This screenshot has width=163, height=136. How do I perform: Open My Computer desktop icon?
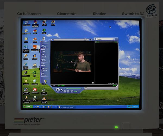pyautogui.click(x=27, y=23)
